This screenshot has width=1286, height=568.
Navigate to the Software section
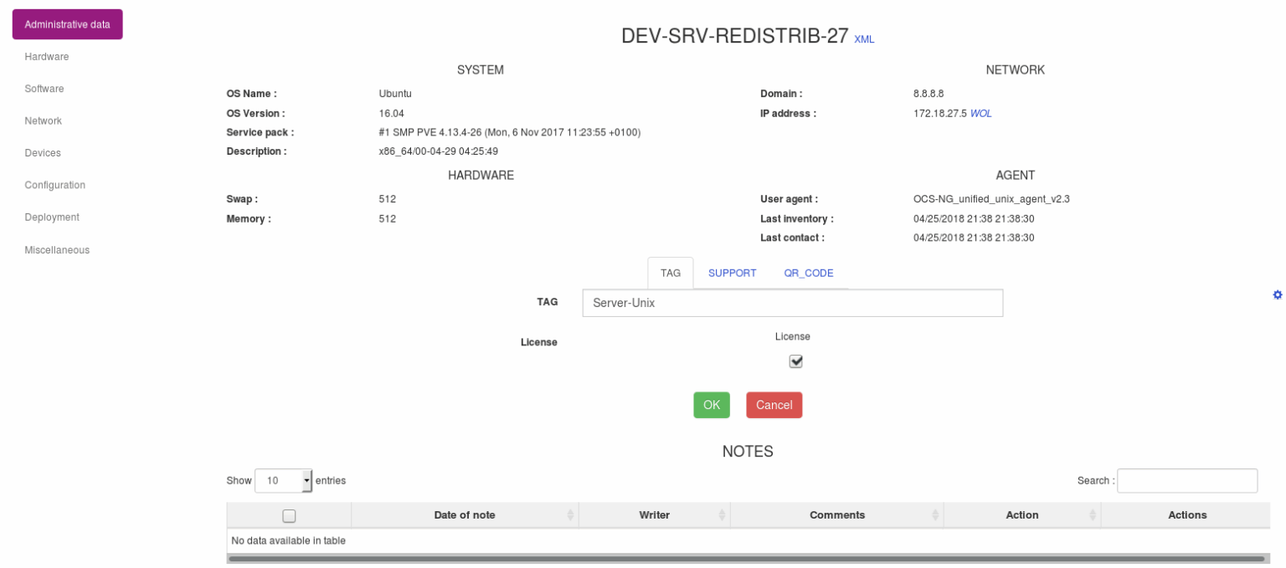click(44, 89)
